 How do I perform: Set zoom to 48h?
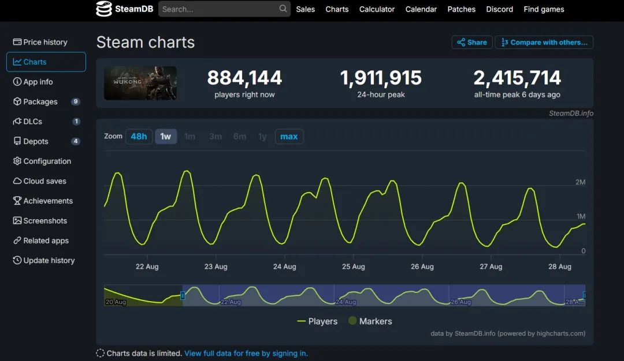point(139,137)
